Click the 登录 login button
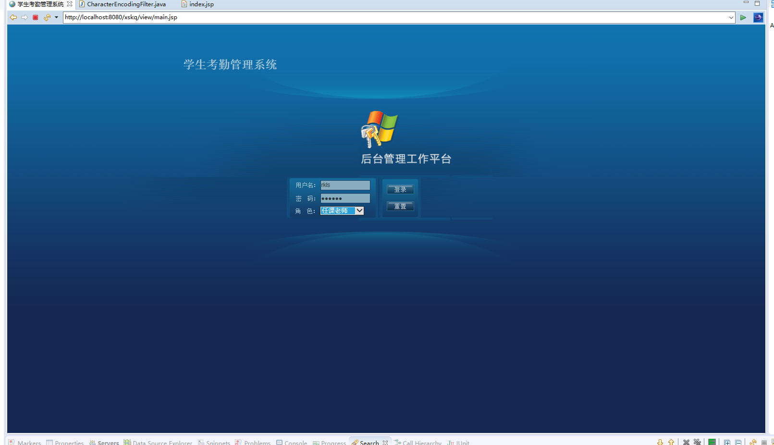Viewport: 774px width, 445px height. pos(400,189)
